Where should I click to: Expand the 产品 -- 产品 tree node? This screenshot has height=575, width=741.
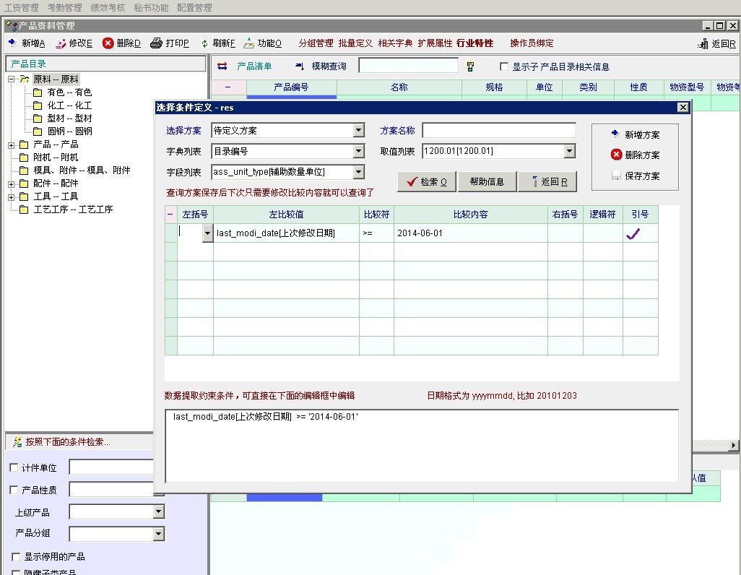coord(12,144)
